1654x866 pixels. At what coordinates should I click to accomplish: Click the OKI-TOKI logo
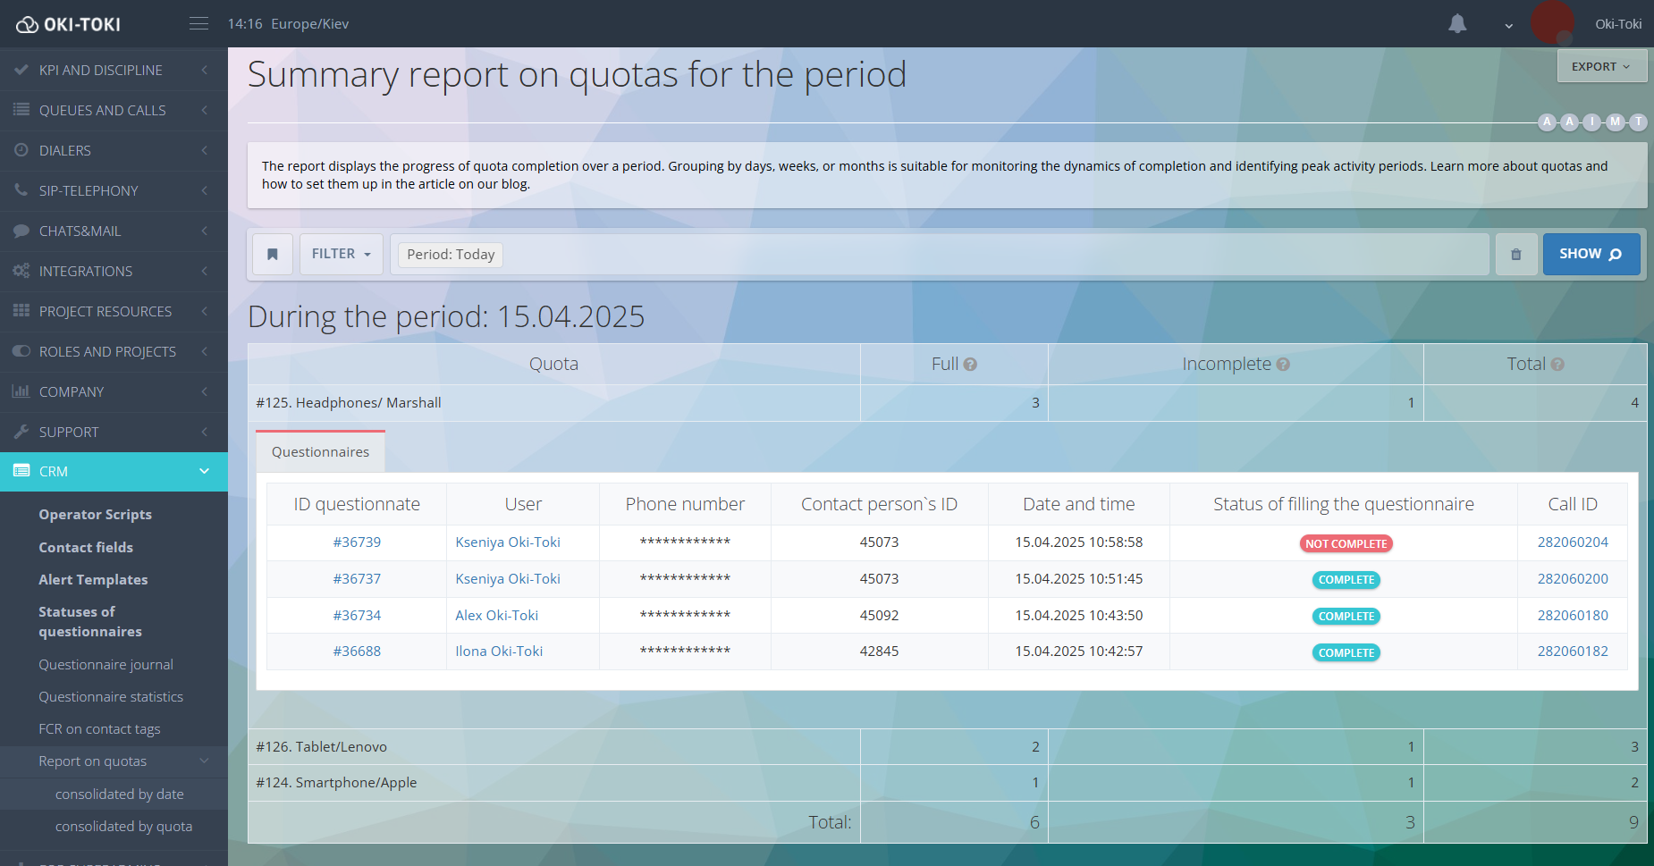pyautogui.click(x=69, y=24)
